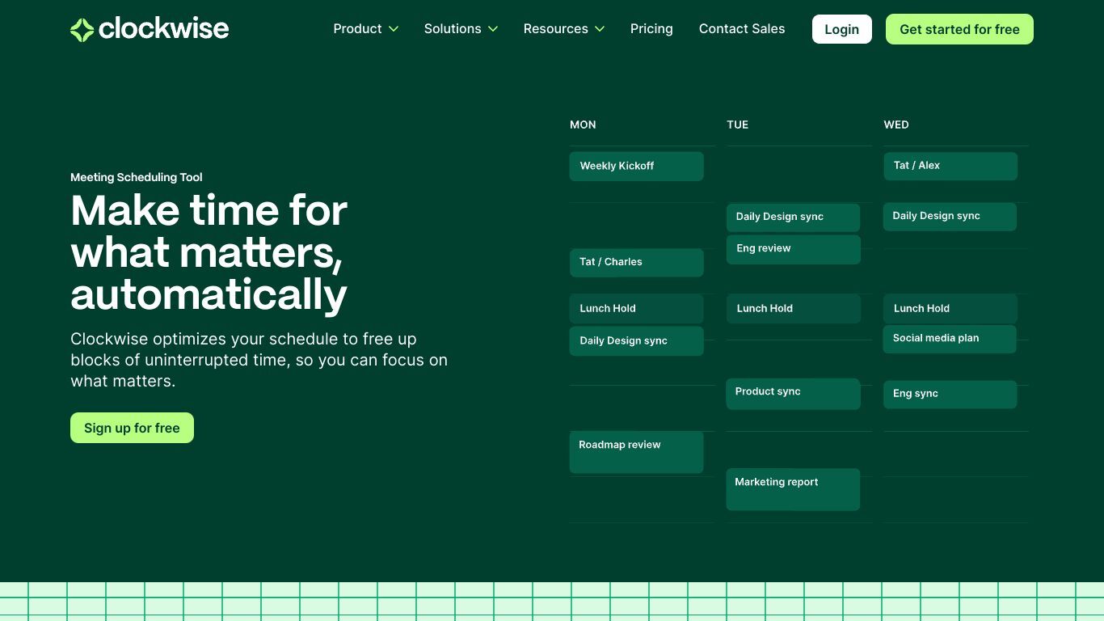
Task: Open Contact Sales link
Action: click(x=742, y=29)
